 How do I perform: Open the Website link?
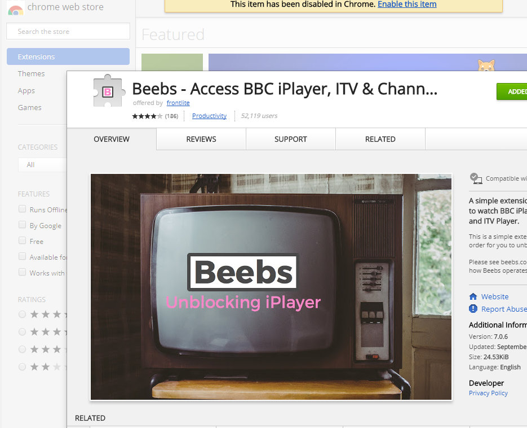click(495, 296)
